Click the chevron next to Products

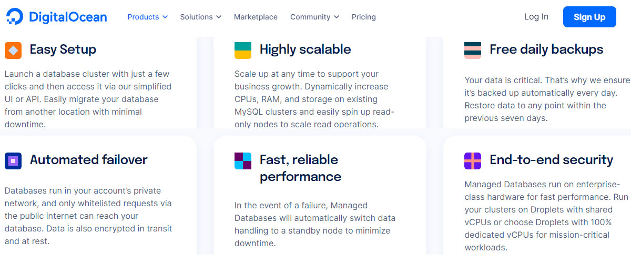[165, 17]
